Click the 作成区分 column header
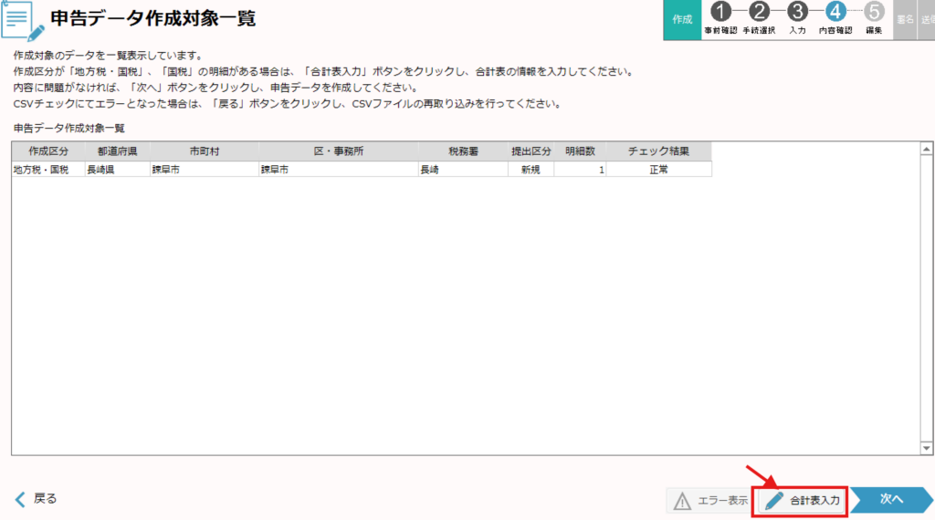The width and height of the screenshot is (935, 520). click(47, 151)
